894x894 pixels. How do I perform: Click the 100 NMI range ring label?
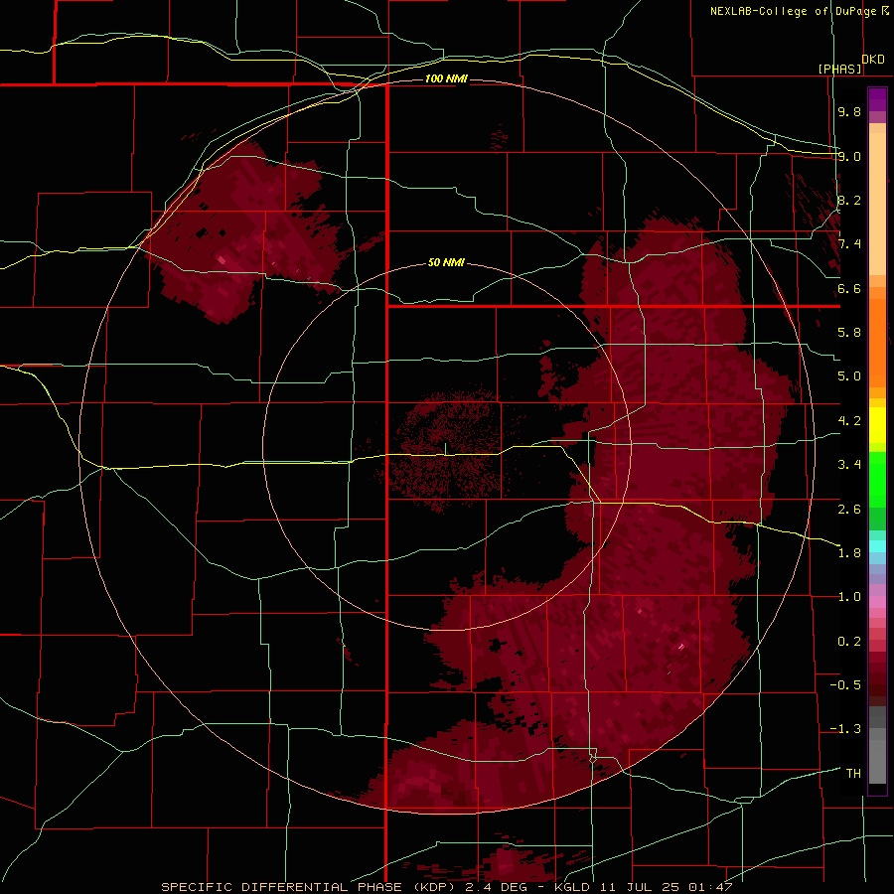[446, 78]
